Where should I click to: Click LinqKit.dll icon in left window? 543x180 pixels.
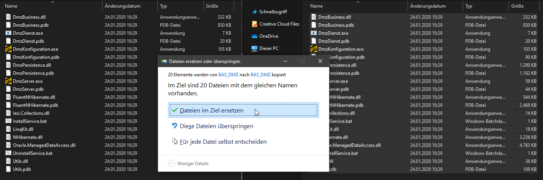[8, 129]
